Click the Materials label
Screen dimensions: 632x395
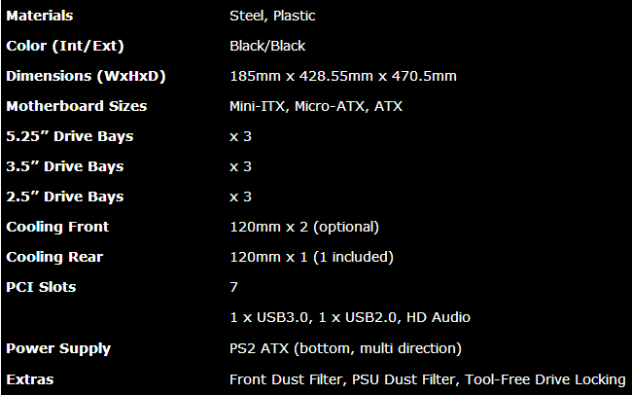pos(40,16)
